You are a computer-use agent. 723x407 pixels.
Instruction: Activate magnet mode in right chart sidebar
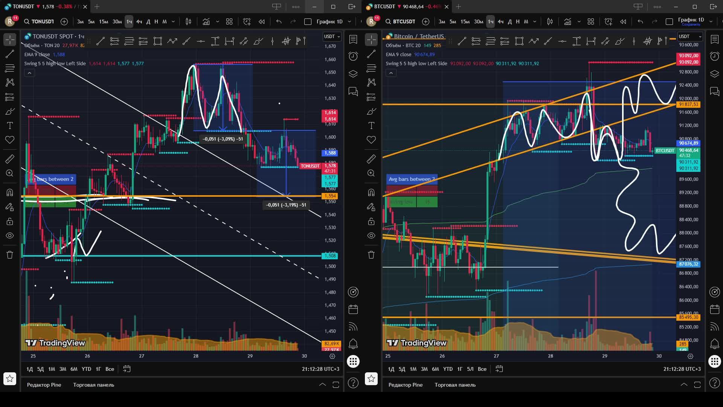pos(371,193)
